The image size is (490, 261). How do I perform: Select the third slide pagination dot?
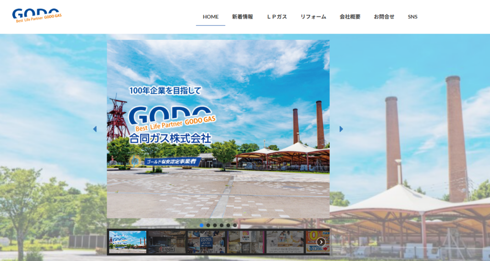click(x=215, y=225)
